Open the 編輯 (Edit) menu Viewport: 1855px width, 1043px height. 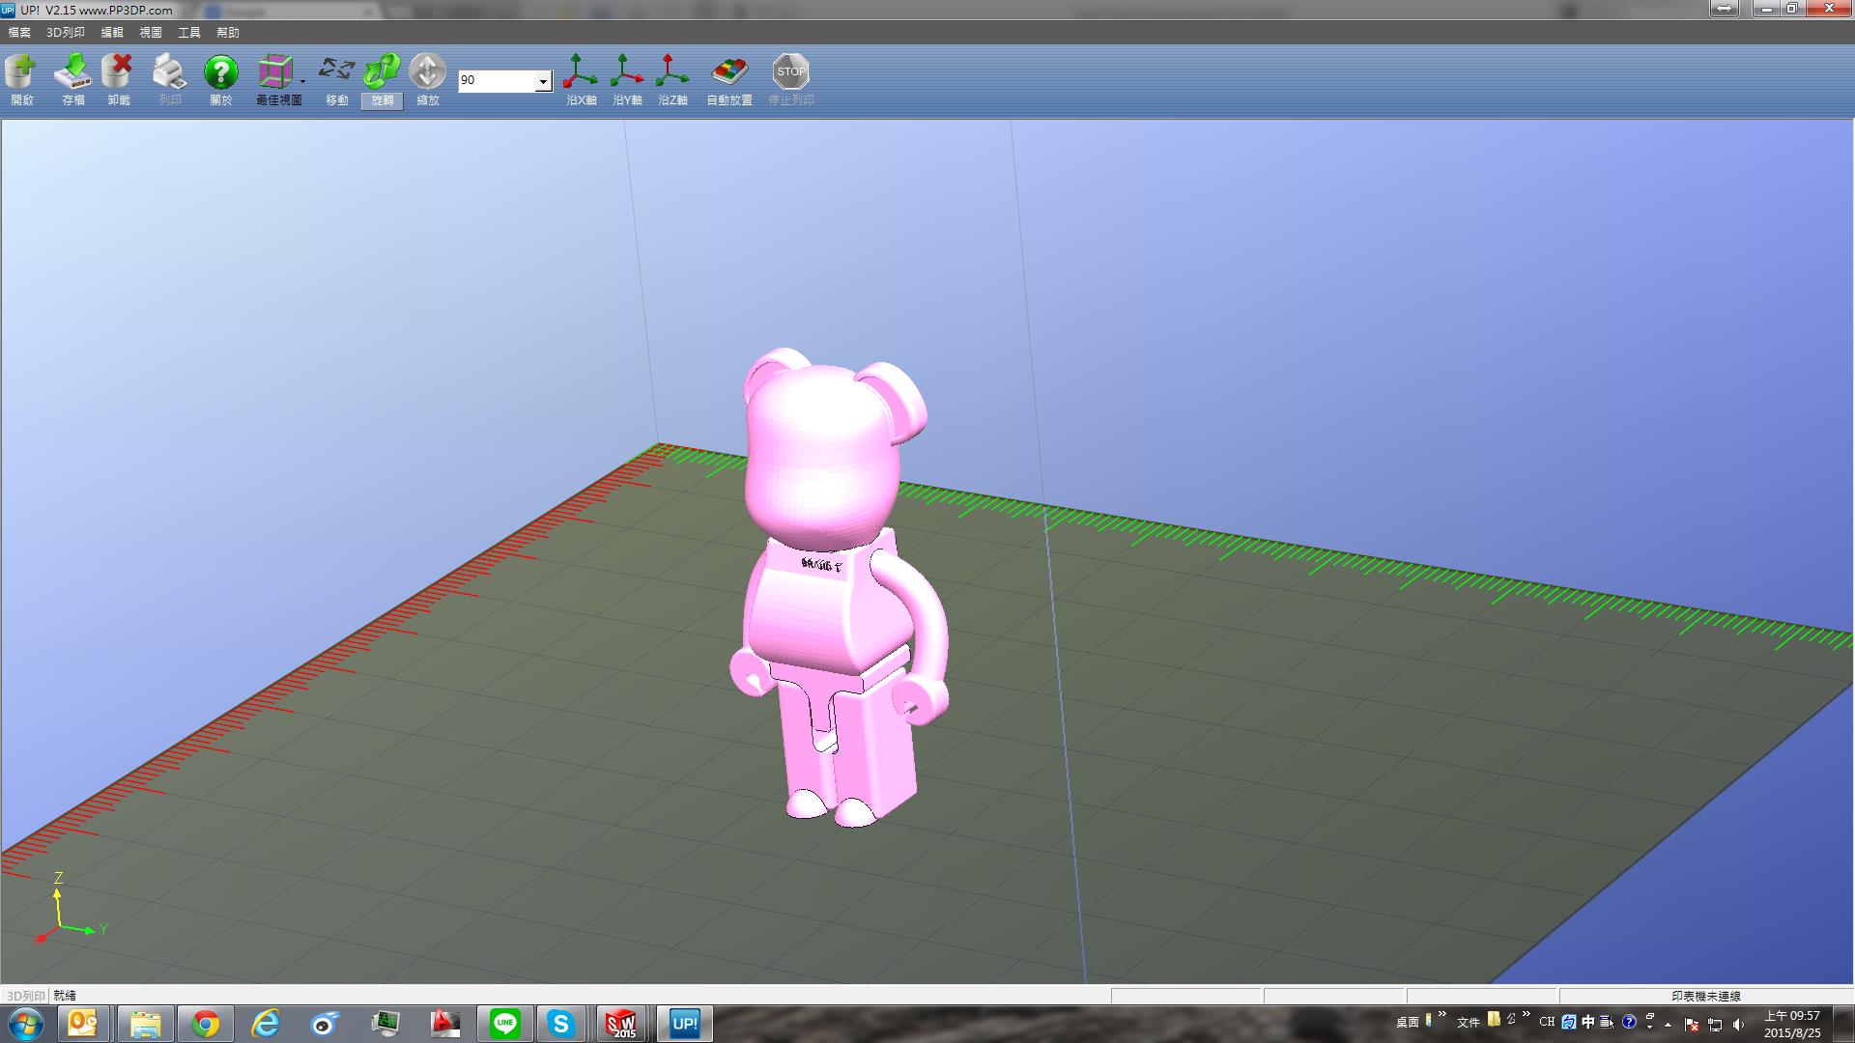pyautogui.click(x=112, y=33)
